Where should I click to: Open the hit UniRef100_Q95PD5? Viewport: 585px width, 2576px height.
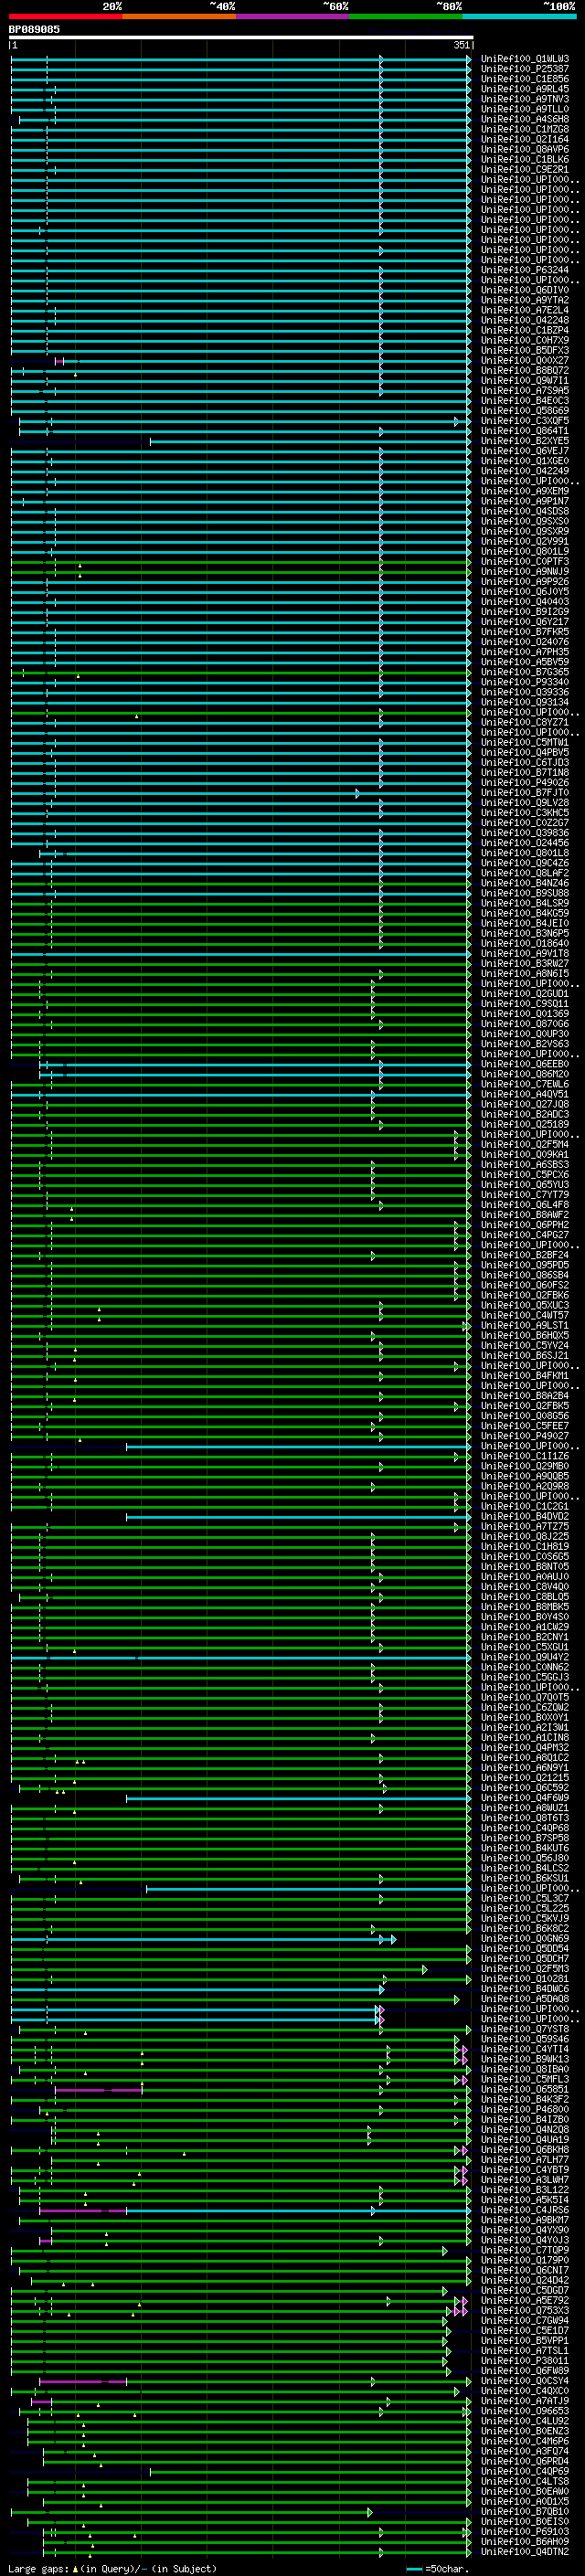coord(525,1265)
